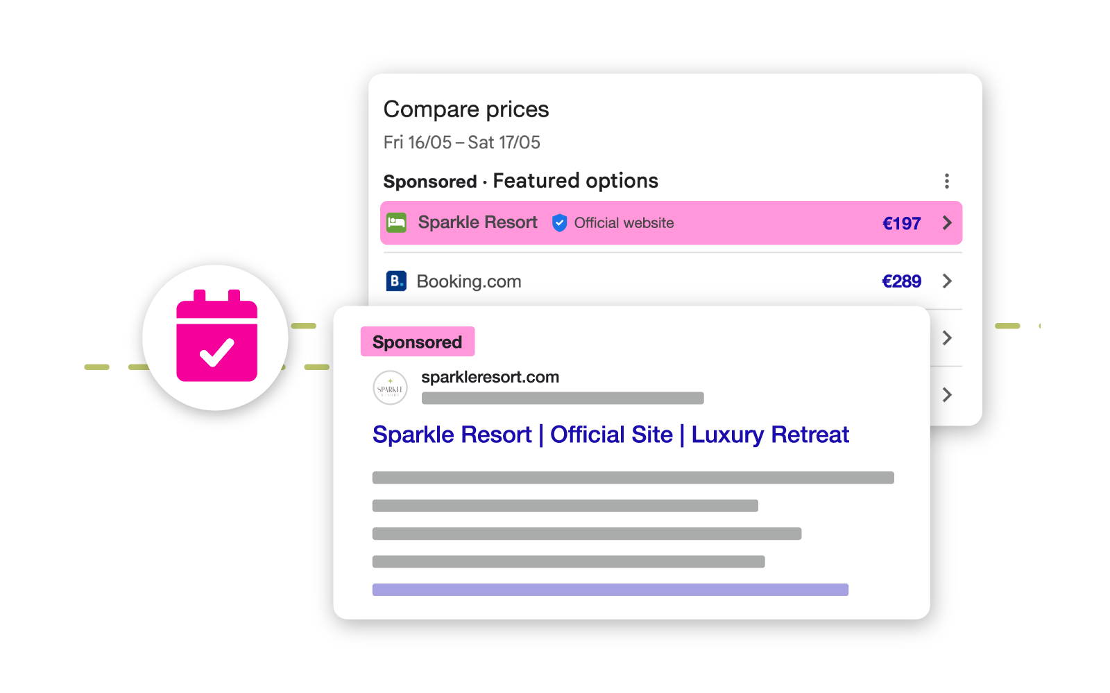Click the sparkleresort.com domain text

click(490, 377)
